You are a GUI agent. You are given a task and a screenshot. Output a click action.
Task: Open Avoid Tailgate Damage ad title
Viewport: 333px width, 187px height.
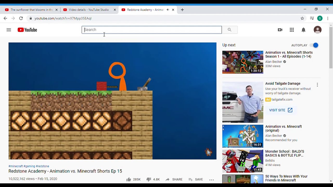283,84
